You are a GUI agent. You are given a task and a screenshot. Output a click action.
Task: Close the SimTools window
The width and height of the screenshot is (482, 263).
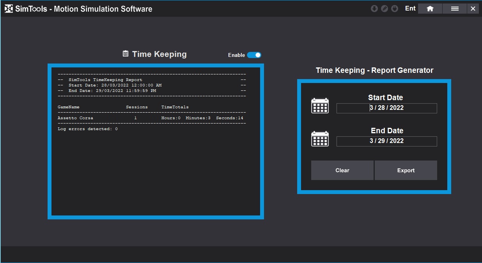[473, 9]
